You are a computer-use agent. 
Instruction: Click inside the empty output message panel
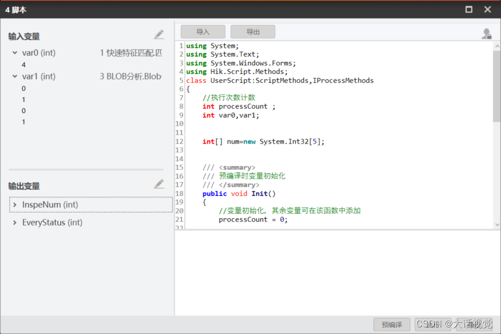(337, 273)
